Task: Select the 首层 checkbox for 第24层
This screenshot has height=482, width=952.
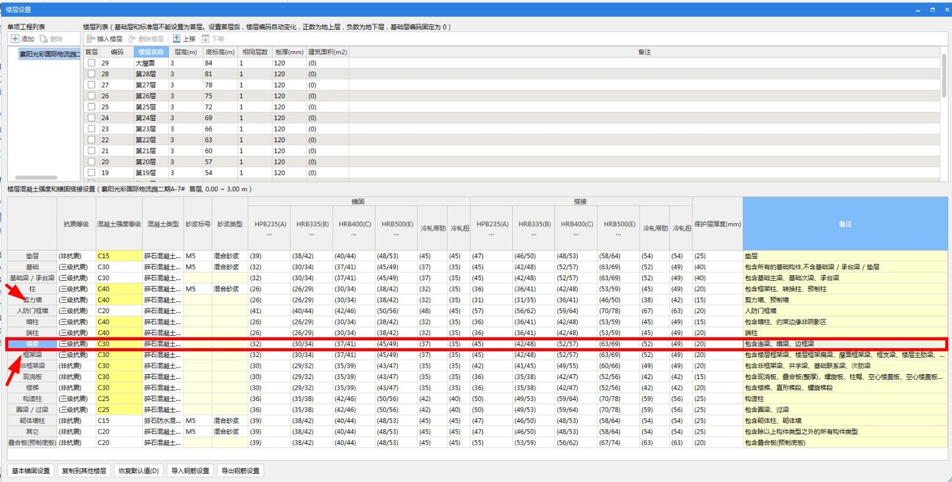Action: point(92,118)
